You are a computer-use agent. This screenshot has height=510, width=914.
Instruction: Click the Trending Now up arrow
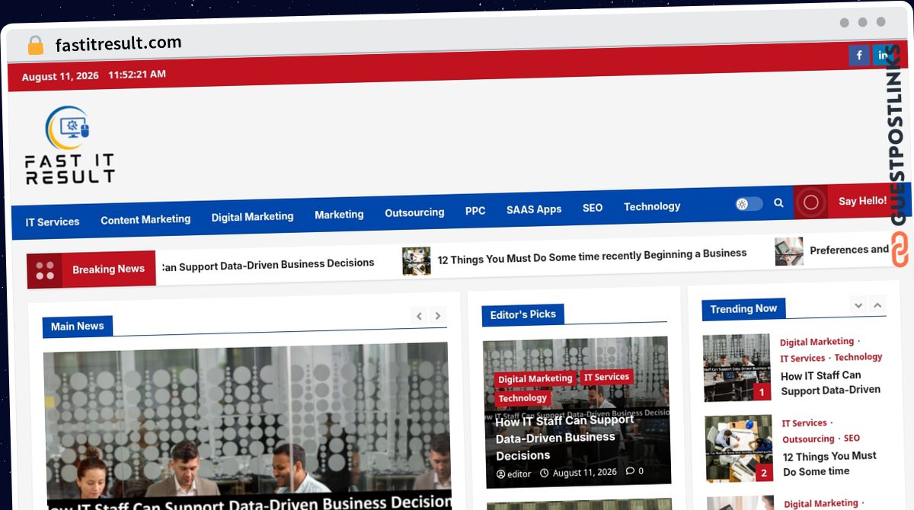tap(877, 305)
